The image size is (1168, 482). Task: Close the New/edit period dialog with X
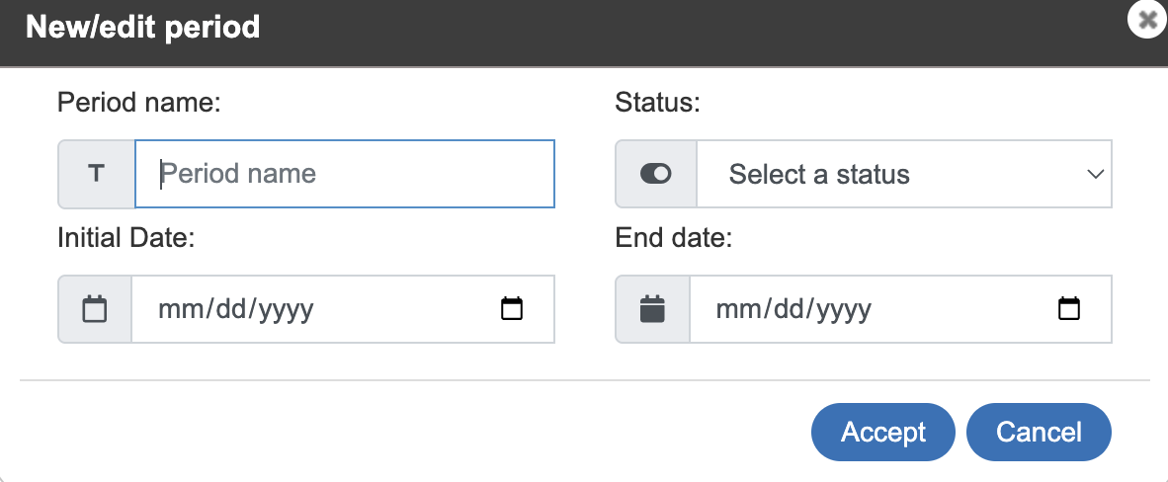tap(1147, 20)
